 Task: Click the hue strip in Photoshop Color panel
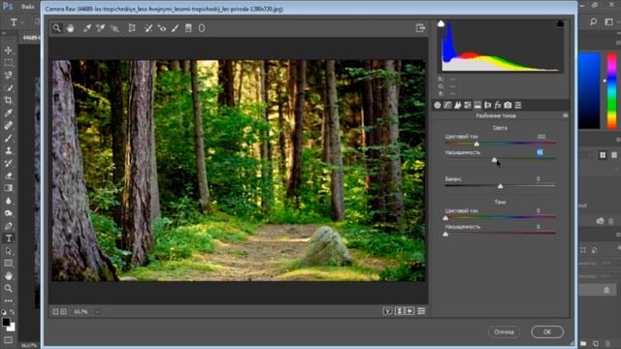pos(612,91)
